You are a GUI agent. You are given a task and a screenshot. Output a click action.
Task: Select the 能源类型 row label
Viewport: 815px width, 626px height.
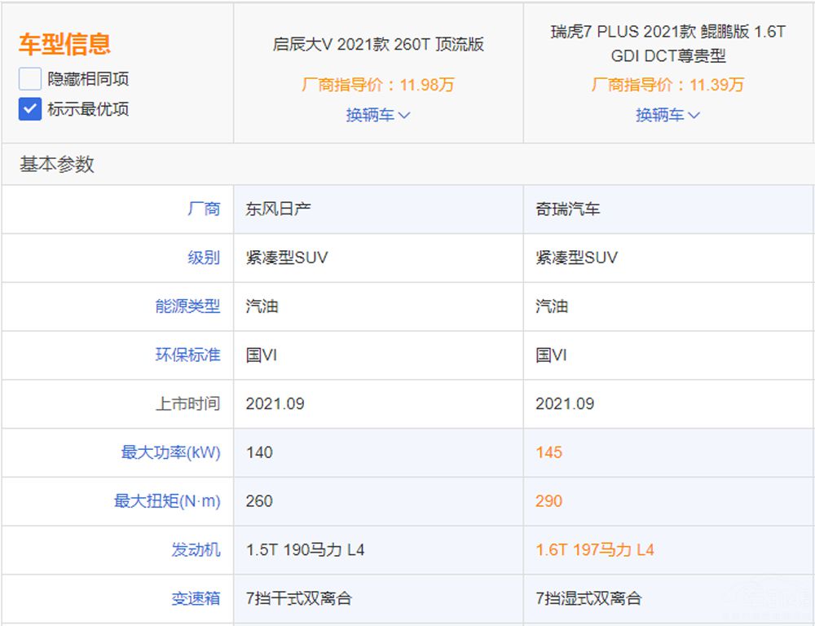[x=187, y=306]
